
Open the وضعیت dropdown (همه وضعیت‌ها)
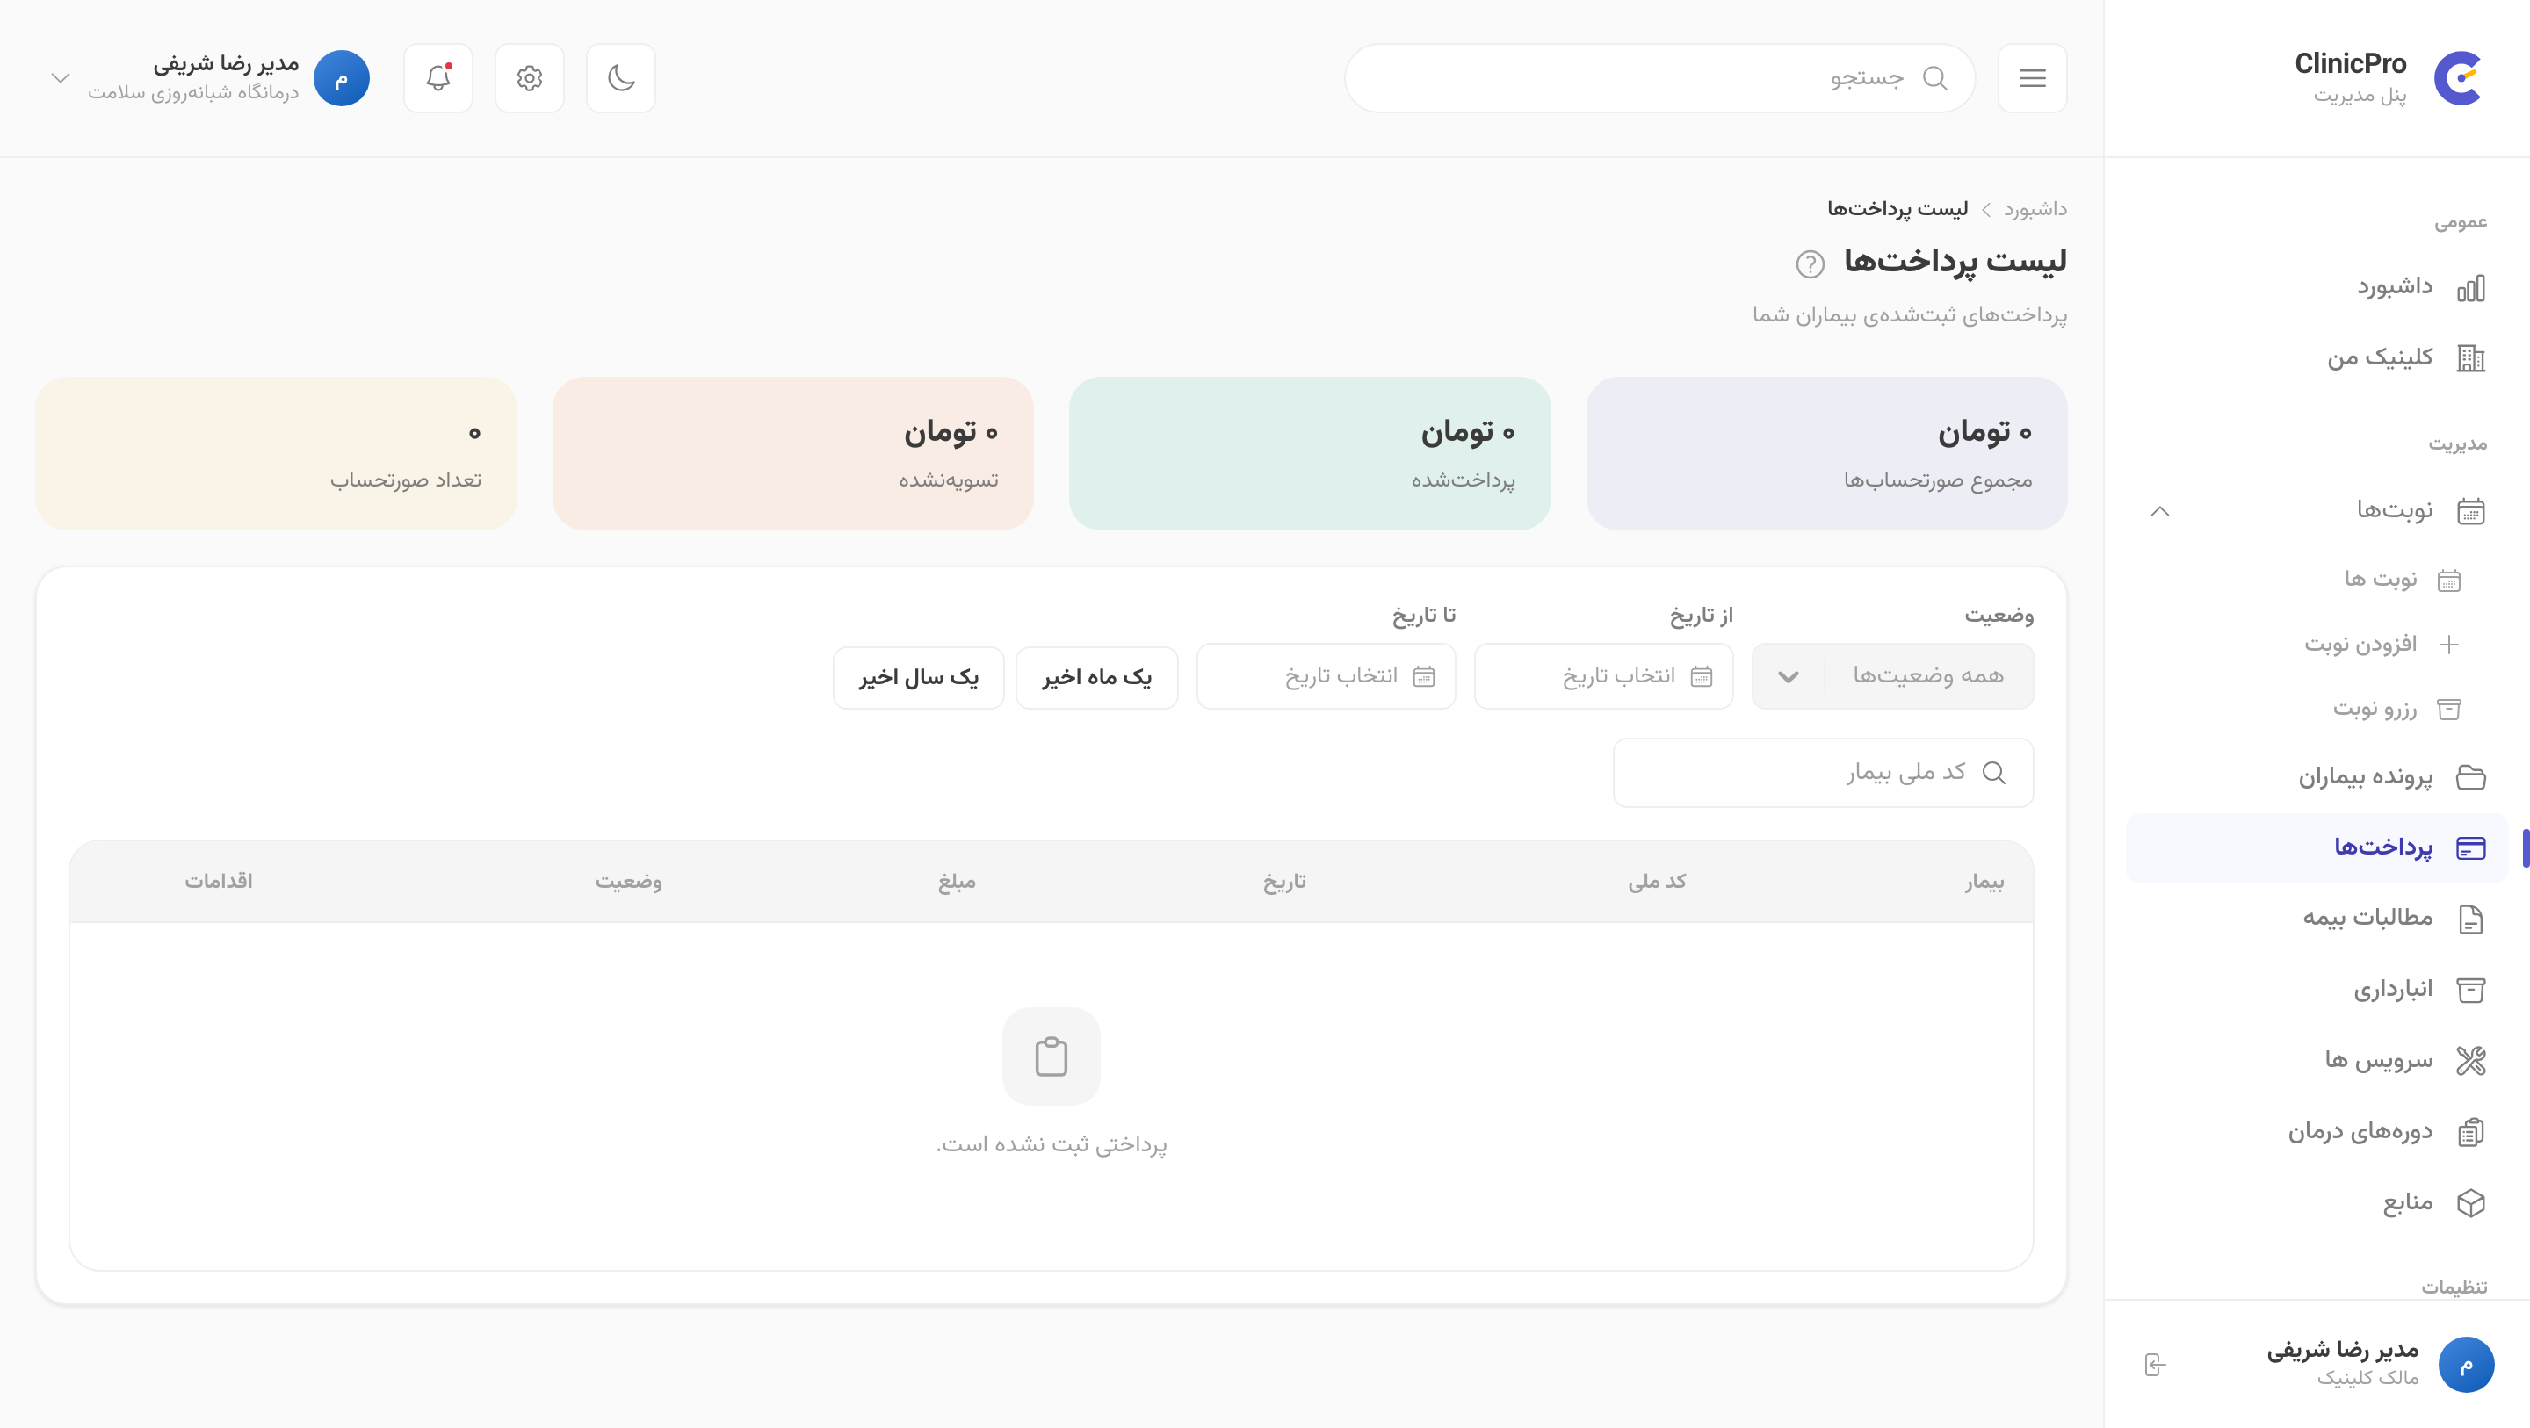point(1892,675)
